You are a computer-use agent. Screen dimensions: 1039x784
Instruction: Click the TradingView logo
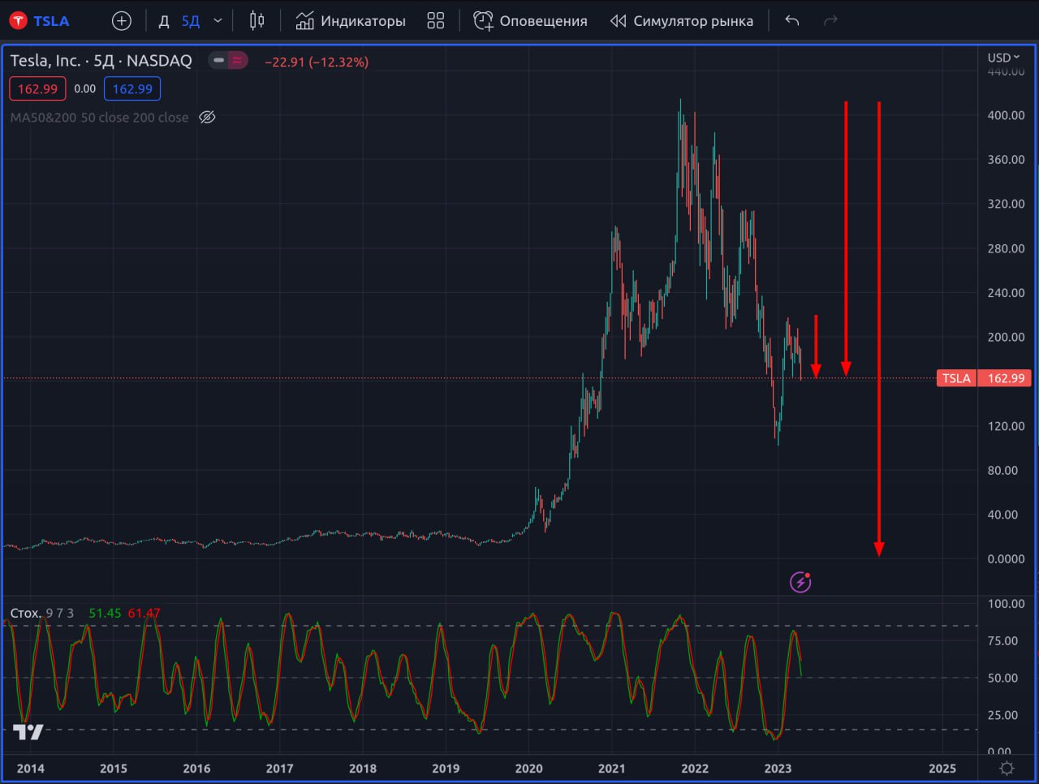(x=28, y=732)
